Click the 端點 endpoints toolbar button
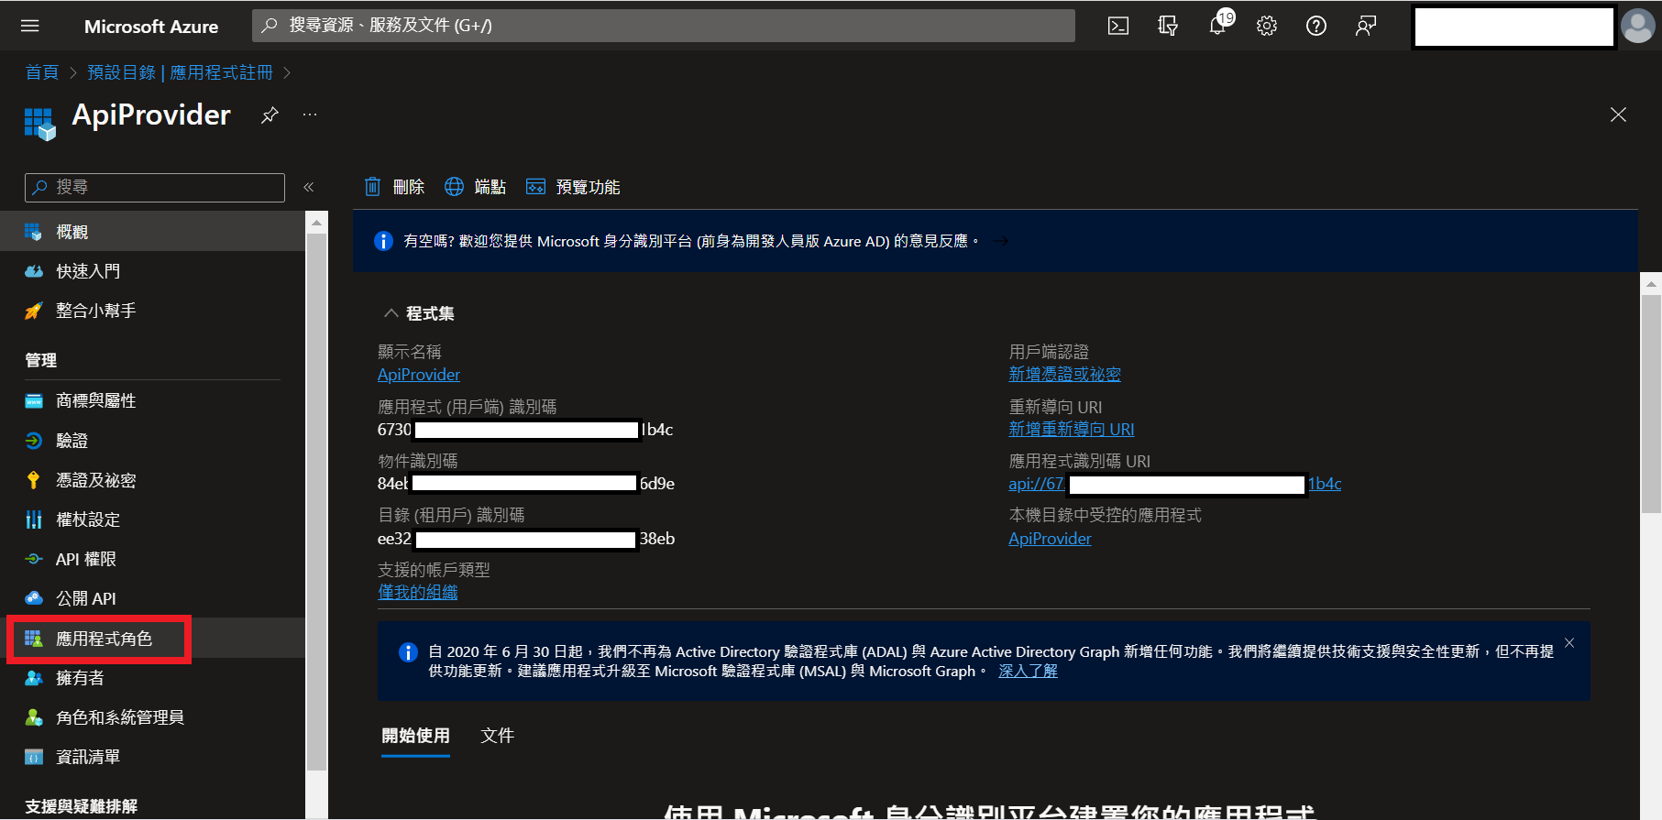The width and height of the screenshot is (1662, 820). coord(476,187)
